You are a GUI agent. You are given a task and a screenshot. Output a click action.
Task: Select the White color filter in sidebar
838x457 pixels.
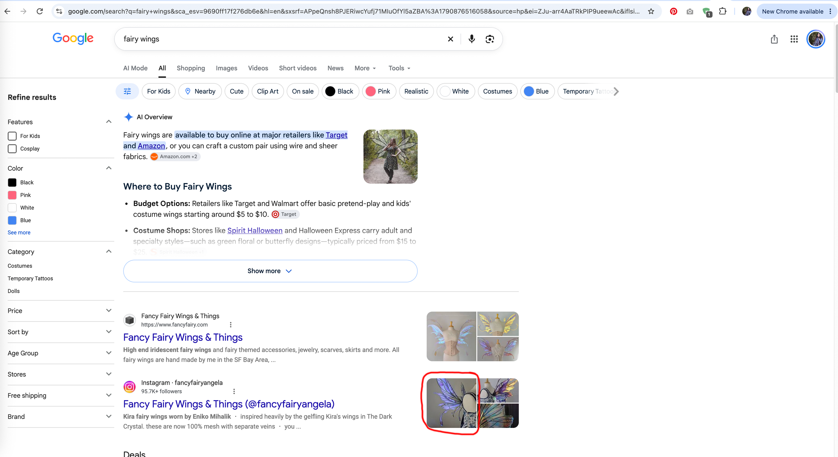(x=12, y=208)
